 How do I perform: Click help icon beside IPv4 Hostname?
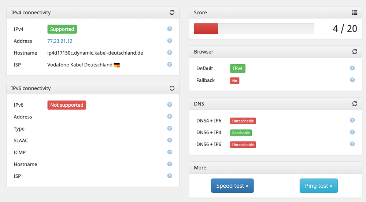(170, 52)
